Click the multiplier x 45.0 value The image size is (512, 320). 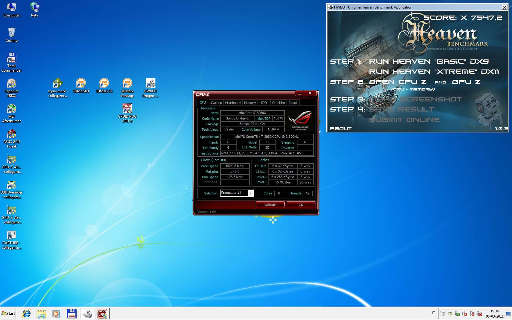(x=235, y=172)
